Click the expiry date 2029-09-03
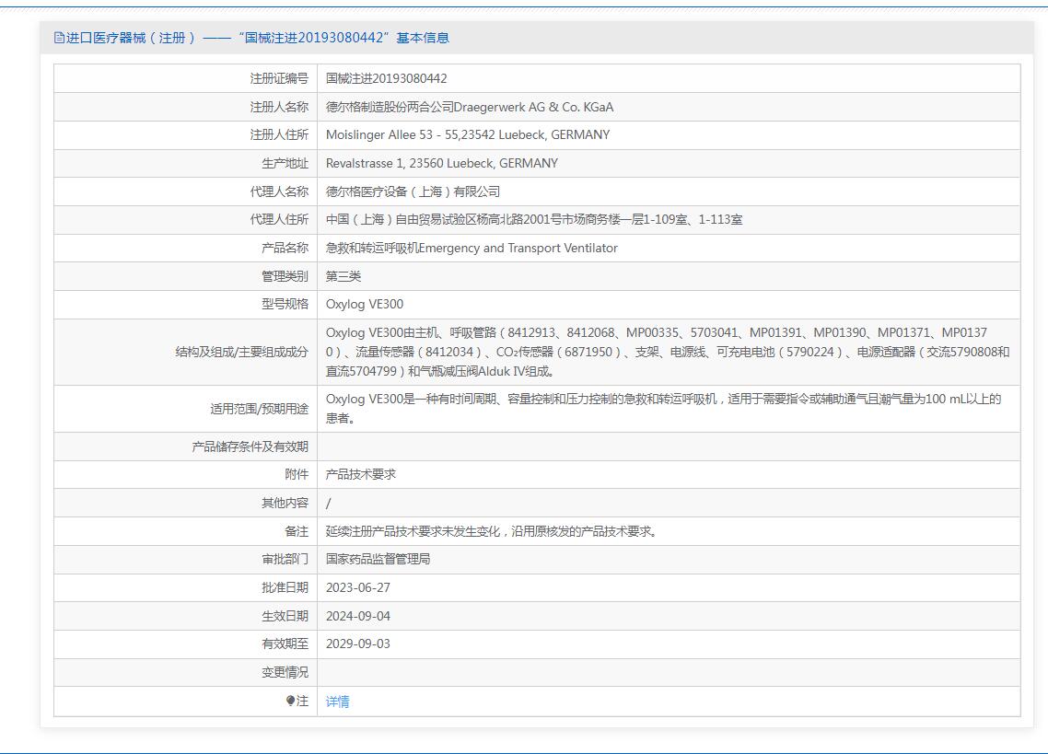 point(357,644)
